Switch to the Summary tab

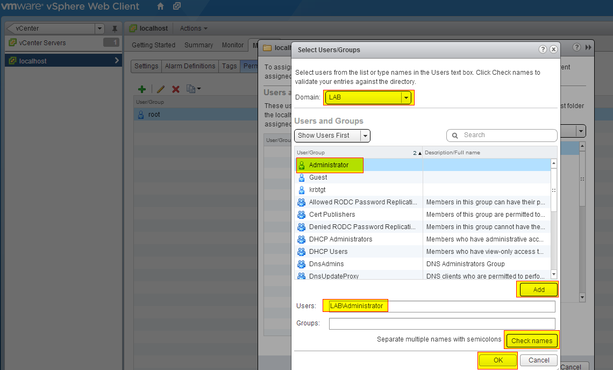click(198, 45)
